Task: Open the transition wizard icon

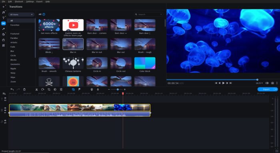Action: coord(73,90)
